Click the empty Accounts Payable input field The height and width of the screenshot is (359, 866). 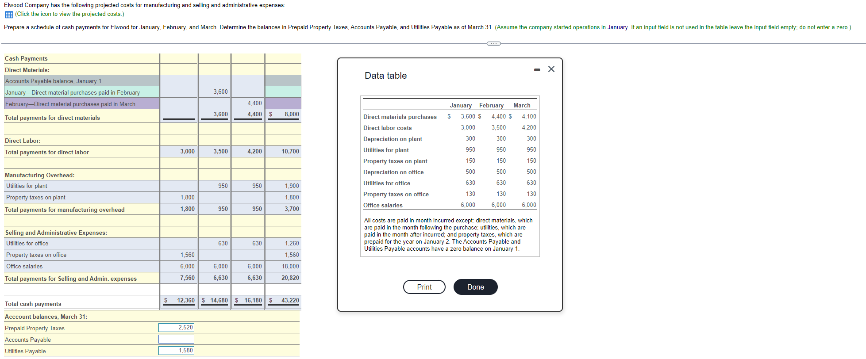tap(177, 339)
